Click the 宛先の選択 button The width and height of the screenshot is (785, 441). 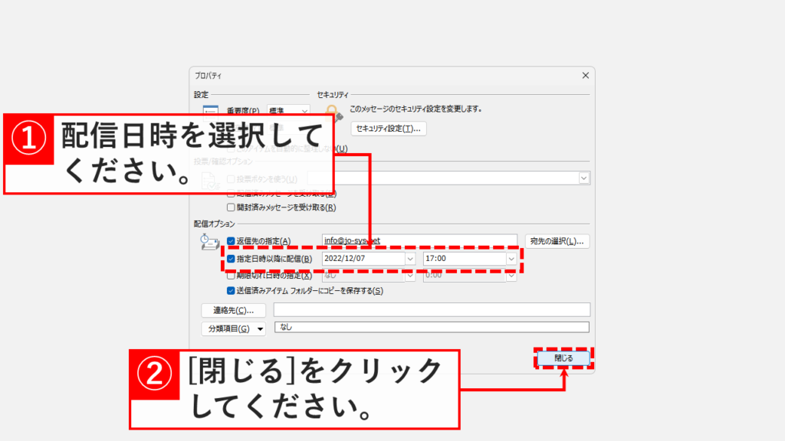click(x=557, y=241)
